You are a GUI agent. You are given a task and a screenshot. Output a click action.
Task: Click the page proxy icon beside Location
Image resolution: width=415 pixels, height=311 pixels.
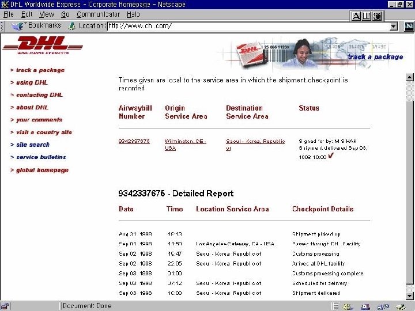(x=71, y=26)
